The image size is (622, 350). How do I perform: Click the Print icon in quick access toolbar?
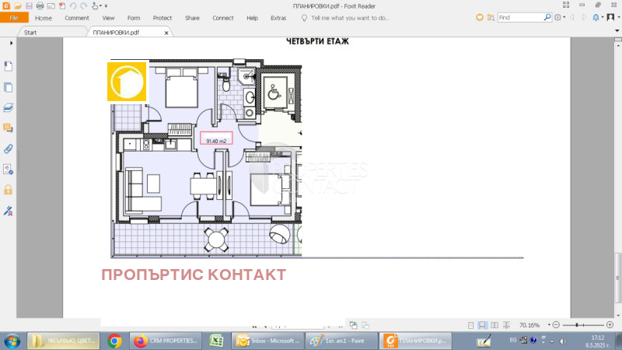coord(40,6)
